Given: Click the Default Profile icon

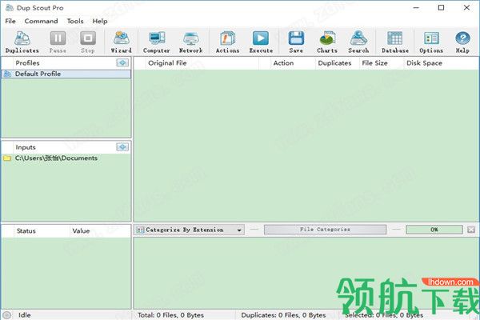Looking at the screenshot, I should point(7,74).
